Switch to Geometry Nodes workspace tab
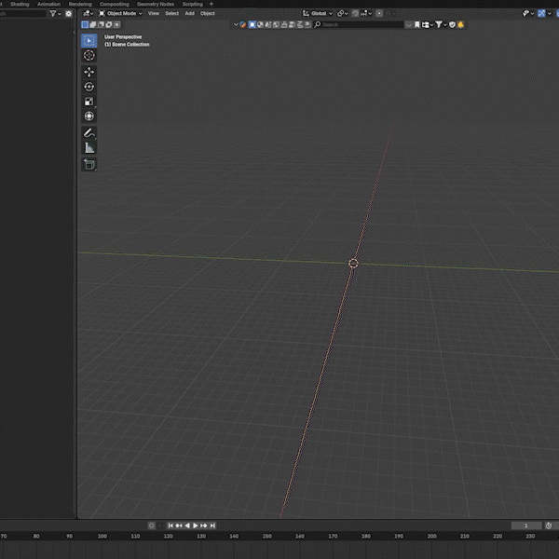559x559 pixels. [x=156, y=4]
